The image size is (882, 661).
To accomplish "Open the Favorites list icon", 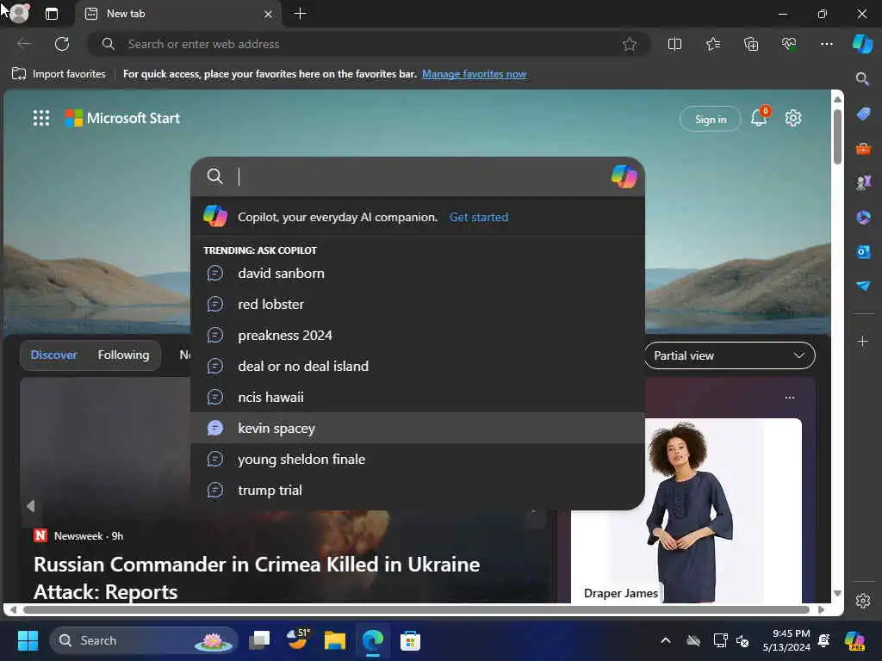I will (x=712, y=44).
